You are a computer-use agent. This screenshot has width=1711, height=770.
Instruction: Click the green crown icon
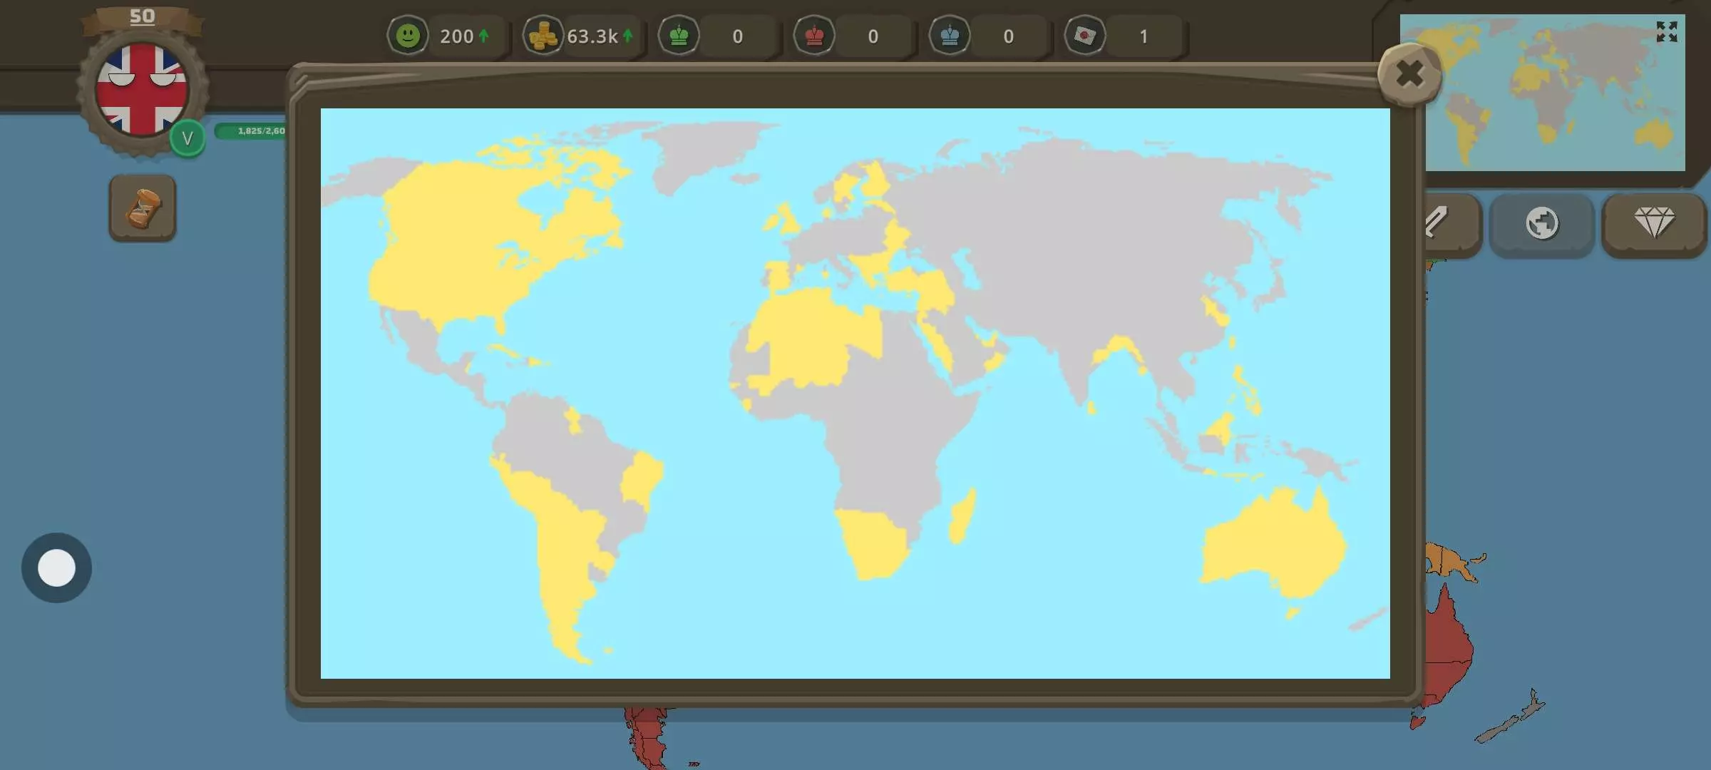pos(679,36)
